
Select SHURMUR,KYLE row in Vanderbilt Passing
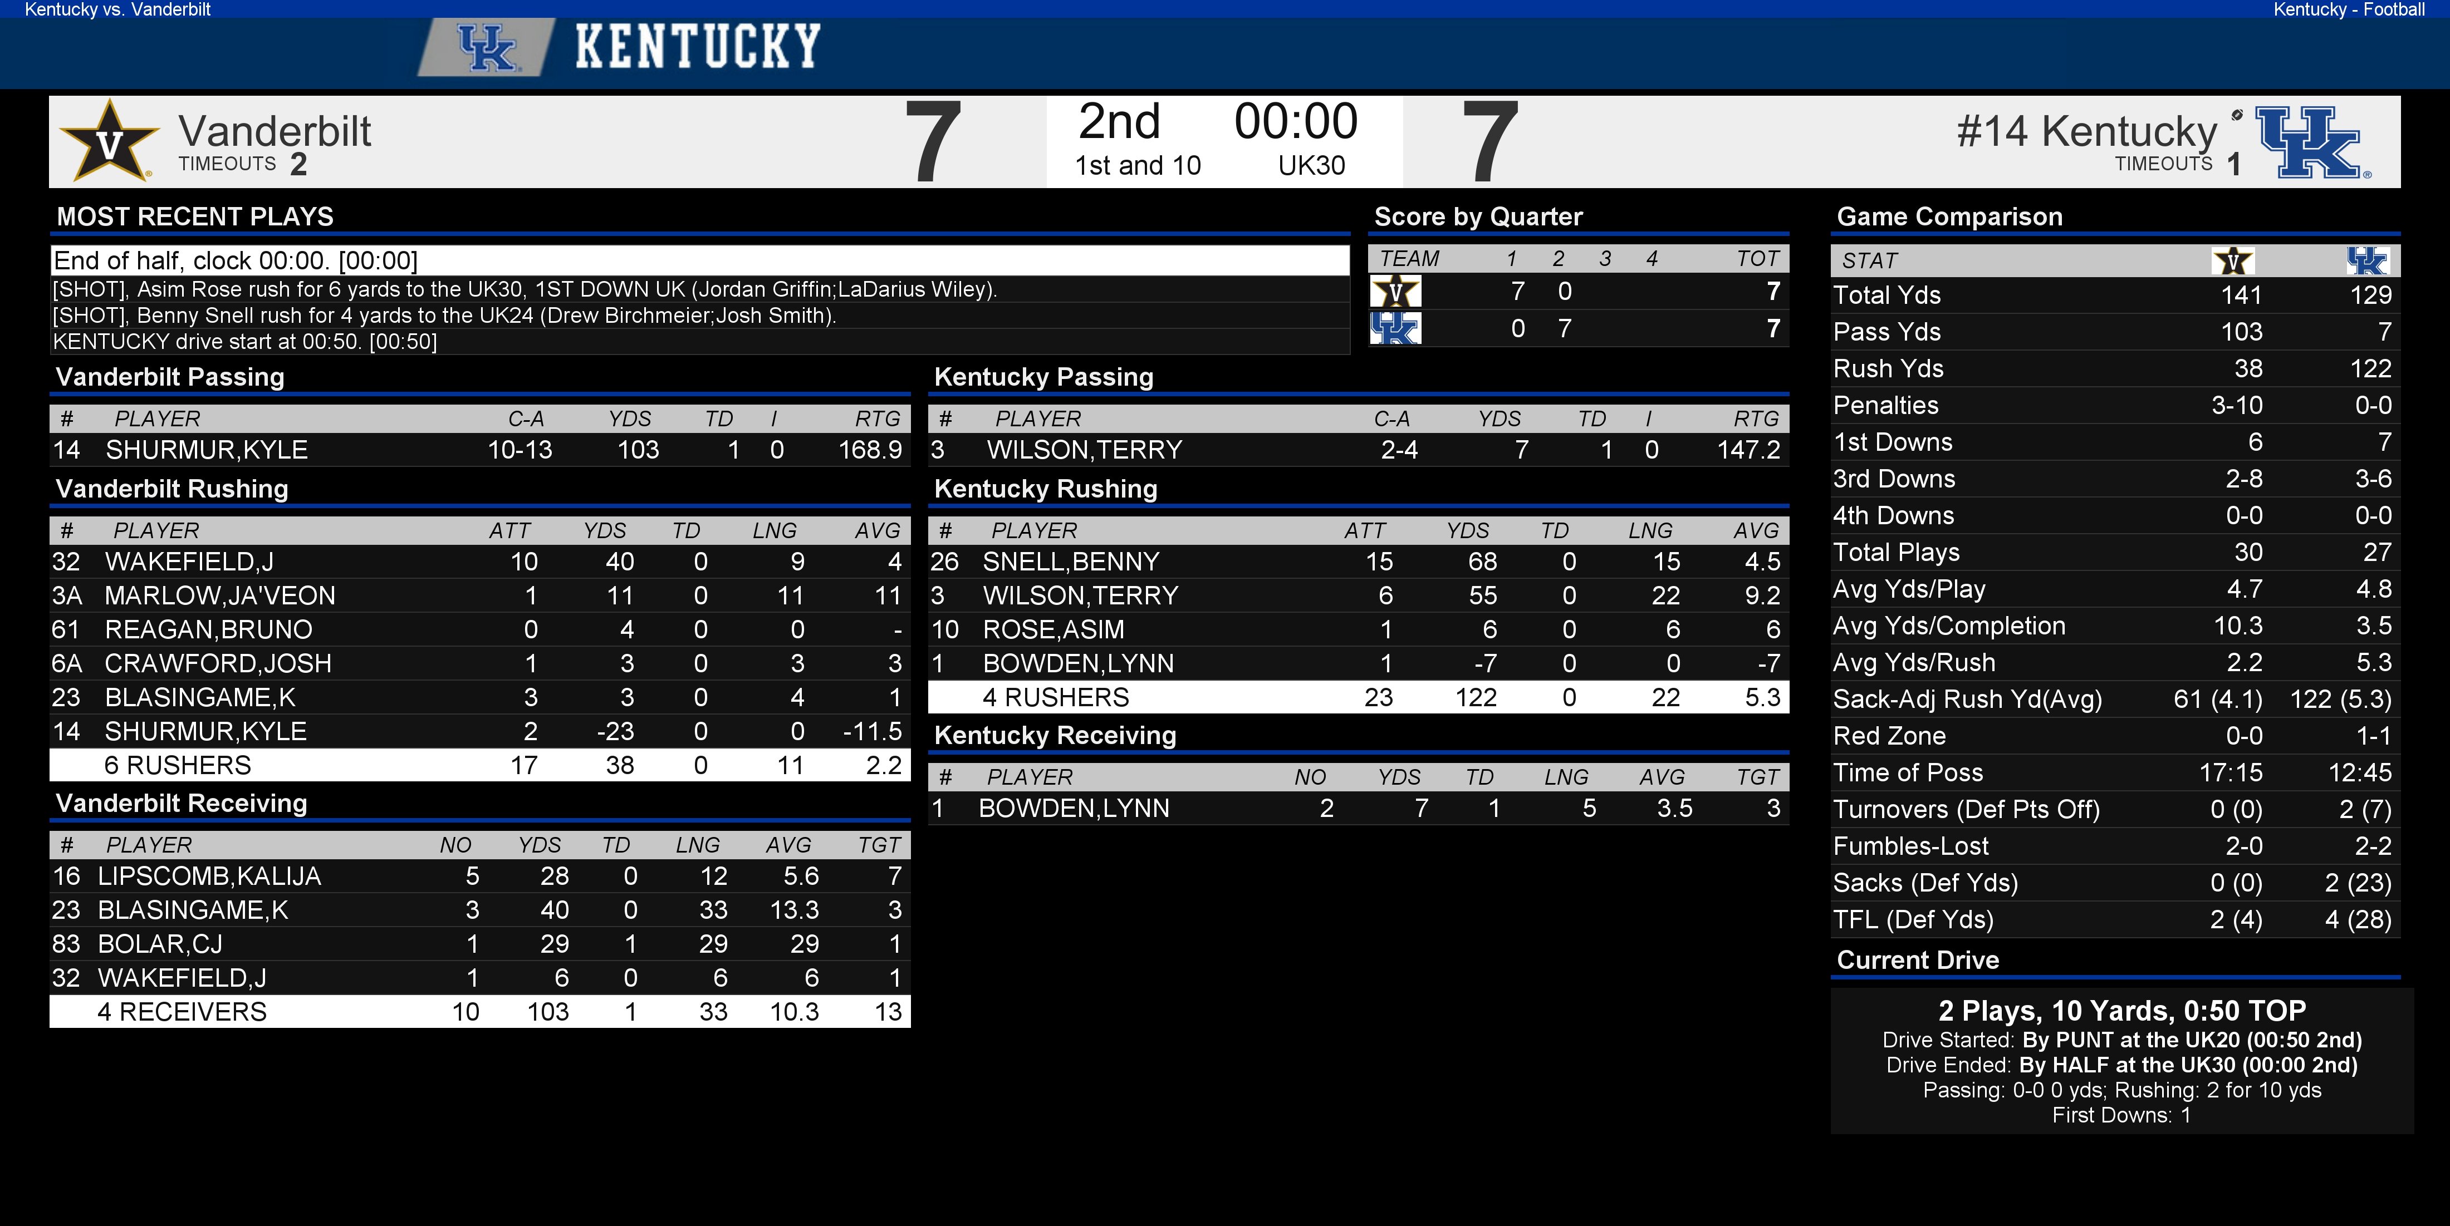click(481, 450)
